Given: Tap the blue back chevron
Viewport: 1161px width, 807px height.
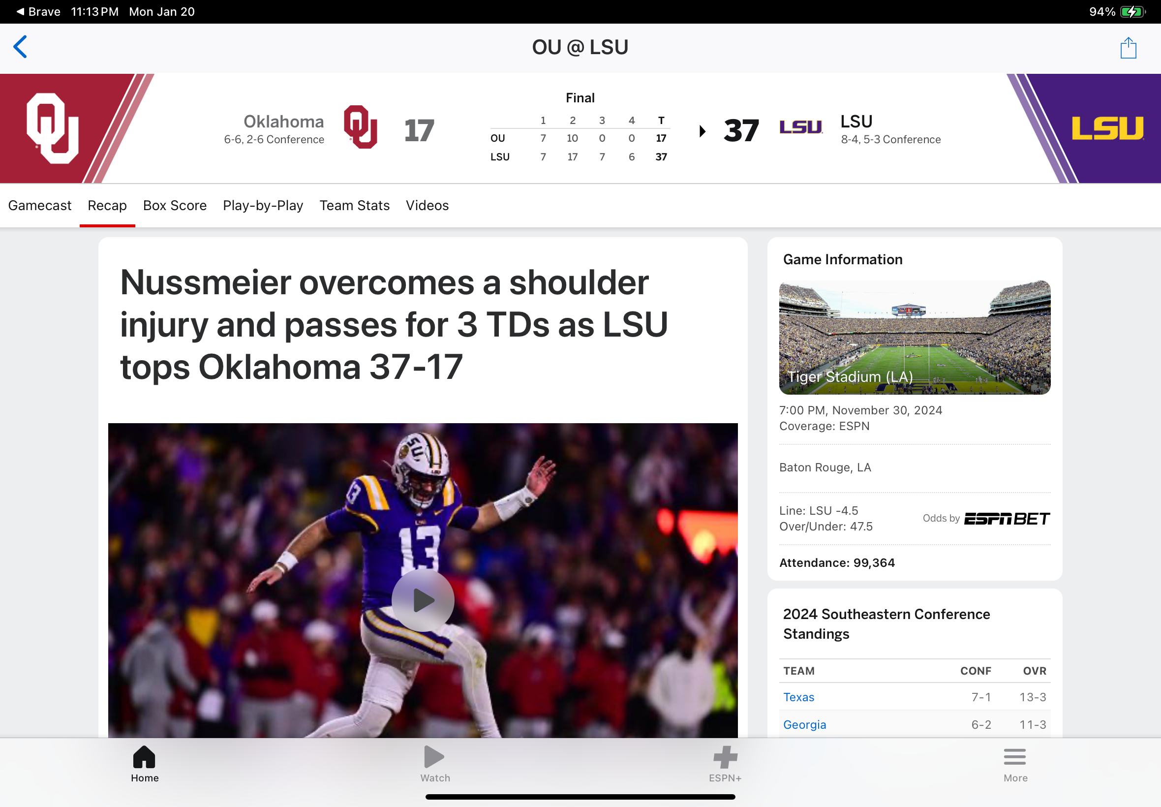Looking at the screenshot, I should 20,47.
